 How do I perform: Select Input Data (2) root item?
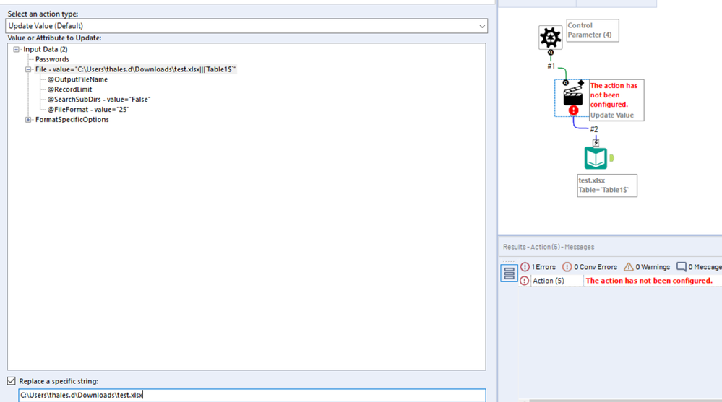pyautogui.click(x=46, y=49)
